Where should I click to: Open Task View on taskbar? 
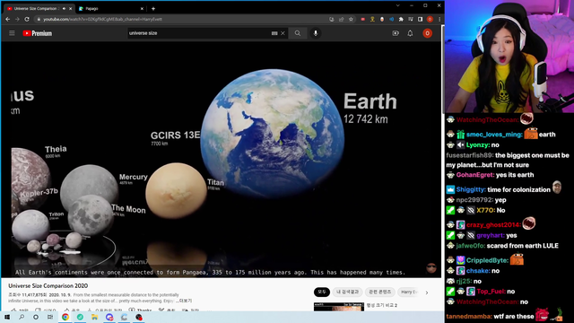click(x=50, y=317)
